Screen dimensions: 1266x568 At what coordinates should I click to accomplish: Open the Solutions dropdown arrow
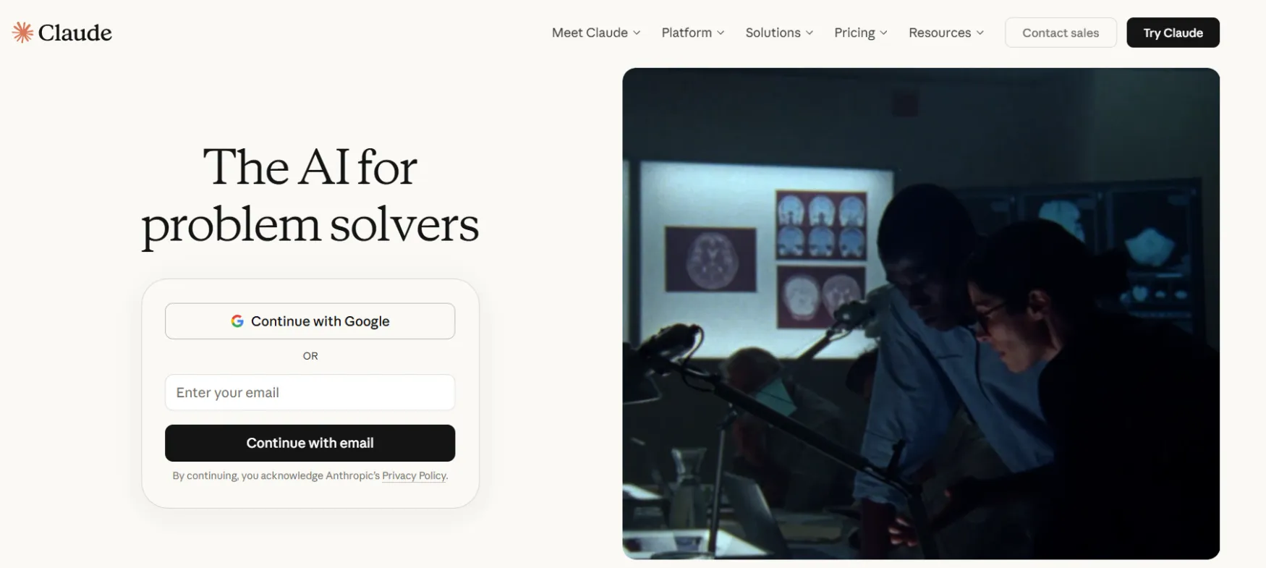810,33
